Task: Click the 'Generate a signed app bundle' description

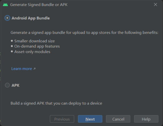Action: point(84,33)
